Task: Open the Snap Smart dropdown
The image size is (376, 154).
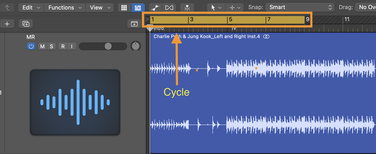Action: (300, 7)
